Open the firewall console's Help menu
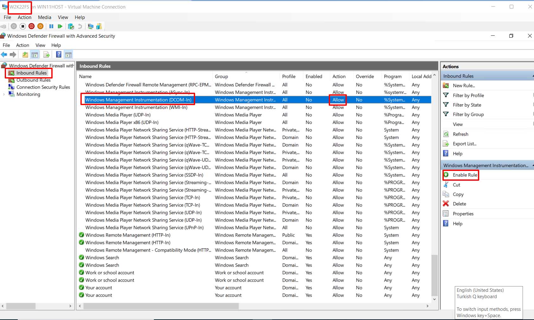The height and width of the screenshot is (320, 534). coord(56,45)
